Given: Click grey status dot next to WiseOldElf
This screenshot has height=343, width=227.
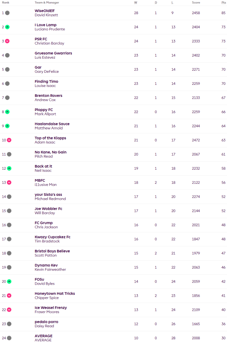Looking at the screenshot, I should pos(7,13).
